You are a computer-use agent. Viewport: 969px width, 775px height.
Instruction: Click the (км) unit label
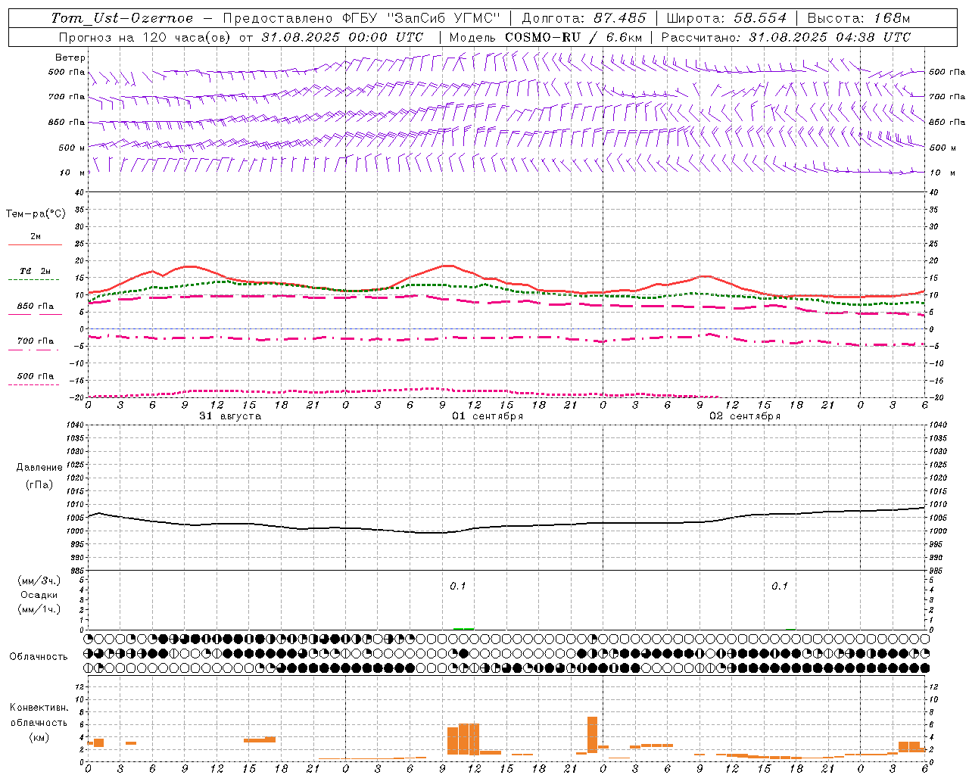39,736
